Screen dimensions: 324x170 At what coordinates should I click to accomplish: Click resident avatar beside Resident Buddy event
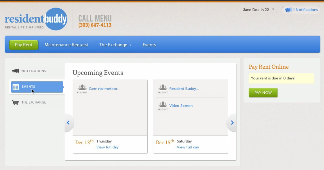click(163, 88)
